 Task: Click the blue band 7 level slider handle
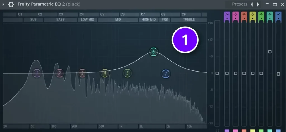coord(278,74)
